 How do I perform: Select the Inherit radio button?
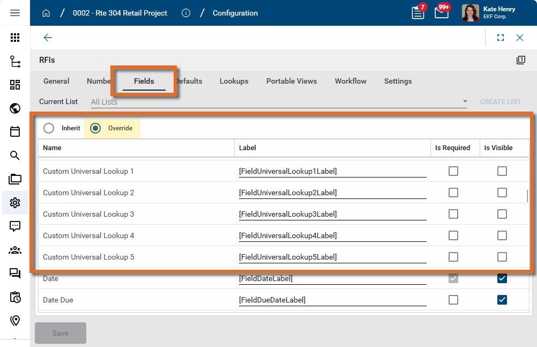49,128
